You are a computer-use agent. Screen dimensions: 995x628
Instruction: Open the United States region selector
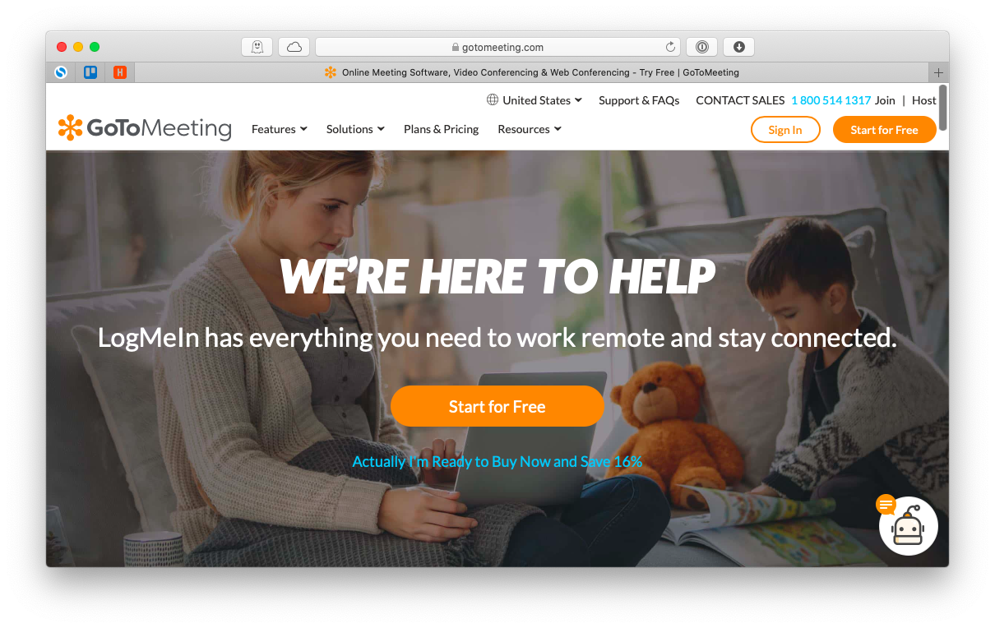(535, 100)
